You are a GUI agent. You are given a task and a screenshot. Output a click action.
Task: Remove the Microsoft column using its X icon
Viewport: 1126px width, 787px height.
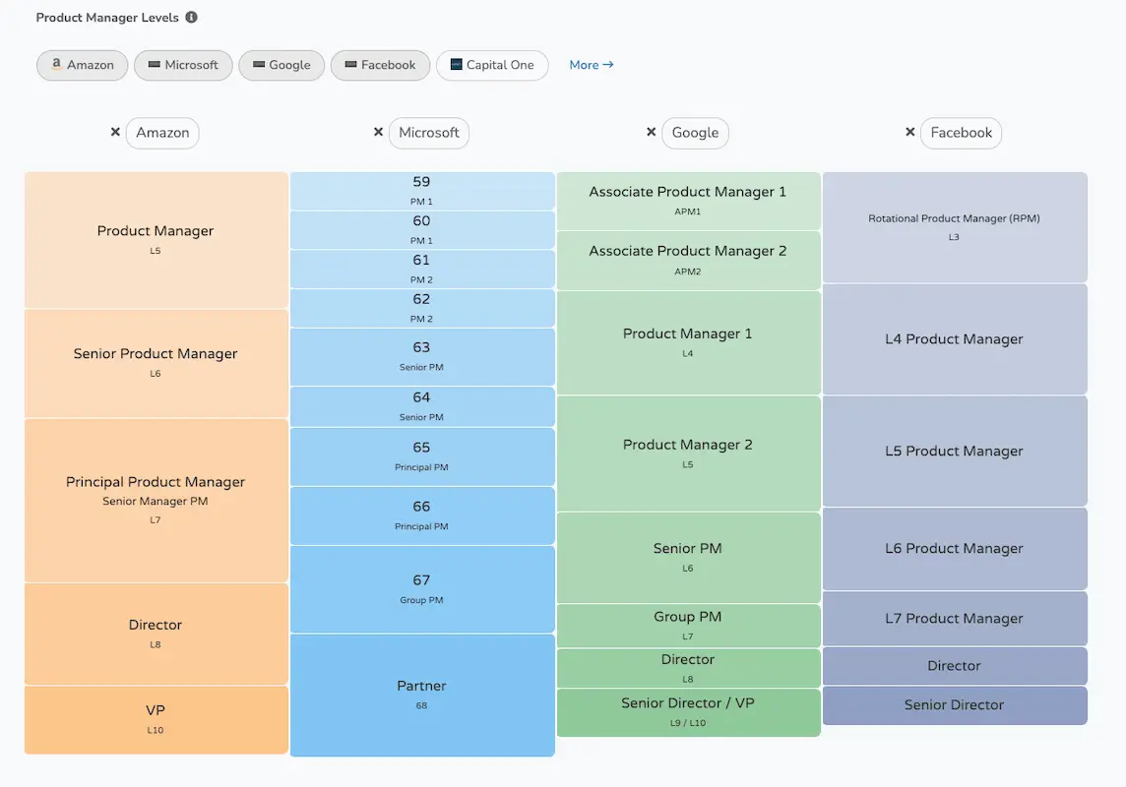(379, 131)
